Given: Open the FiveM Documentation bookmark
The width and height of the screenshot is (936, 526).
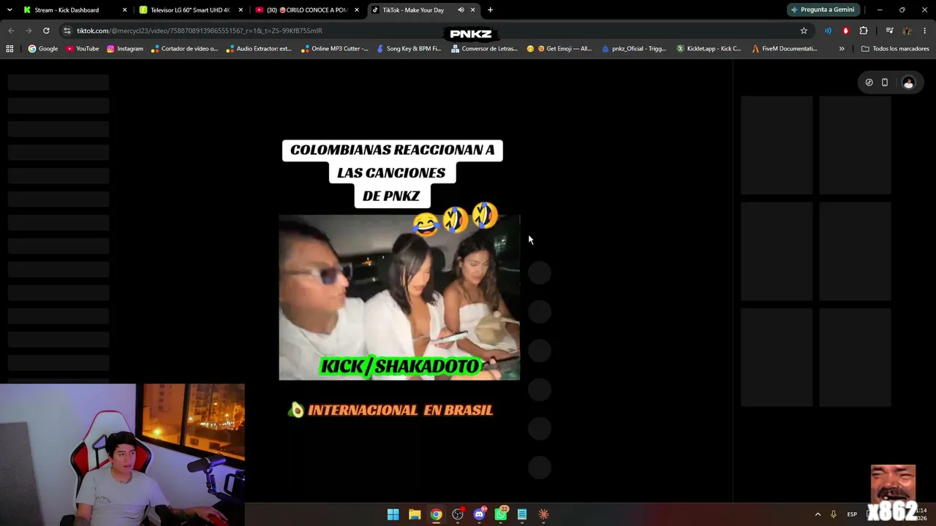Looking at the screenshot, I should coord(785,49).
